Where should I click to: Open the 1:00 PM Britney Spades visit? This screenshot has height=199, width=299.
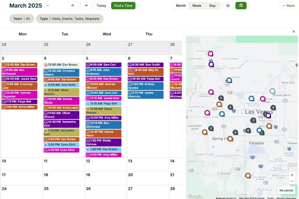pyautogui.click(x=146, y=86)
